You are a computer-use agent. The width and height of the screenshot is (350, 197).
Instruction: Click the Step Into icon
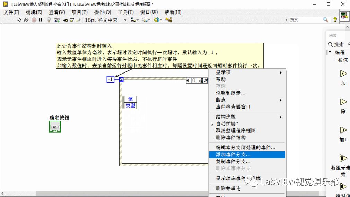[x=65, y=20]
